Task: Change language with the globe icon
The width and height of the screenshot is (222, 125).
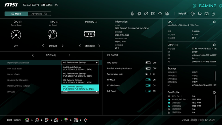Action: tap(193, 14)
